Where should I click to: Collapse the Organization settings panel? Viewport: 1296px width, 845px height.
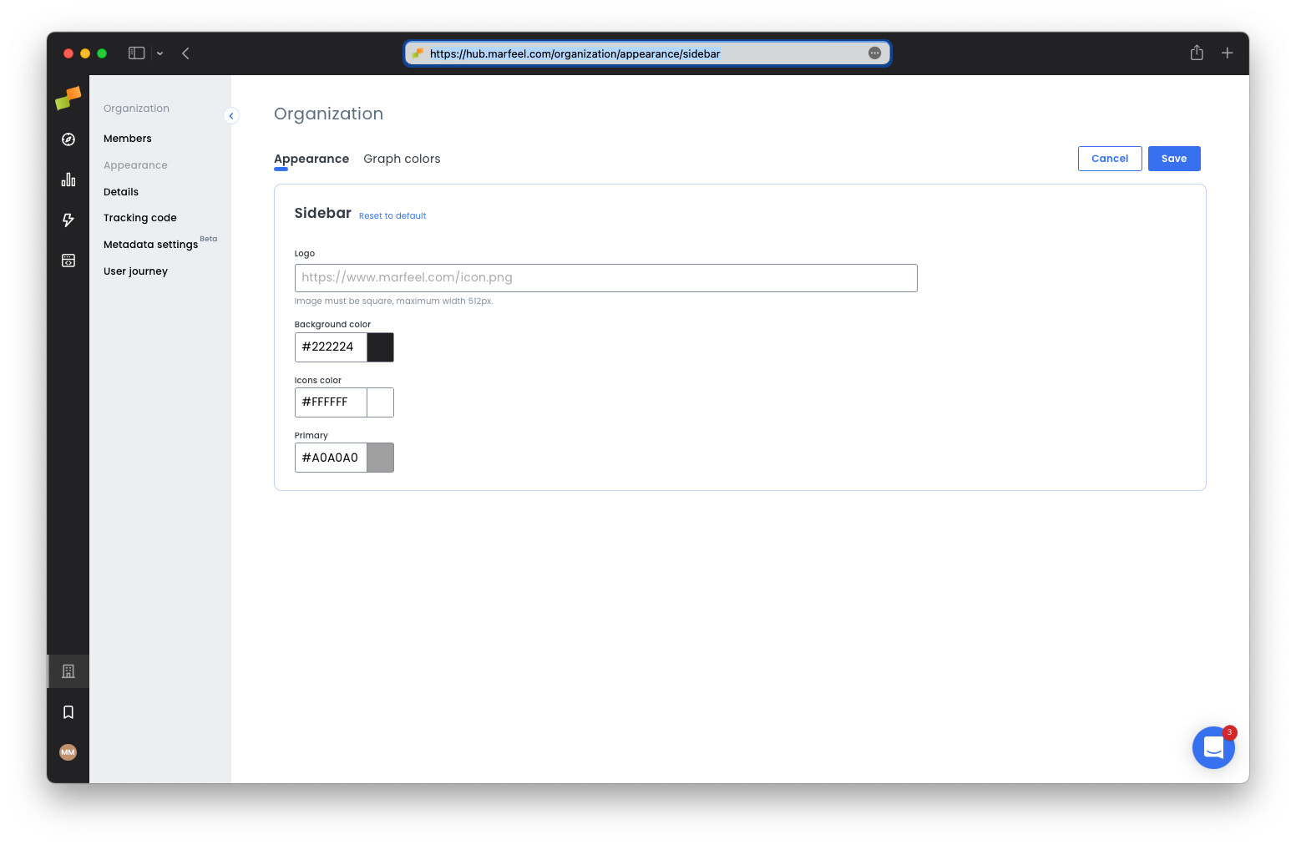[231, 115]
